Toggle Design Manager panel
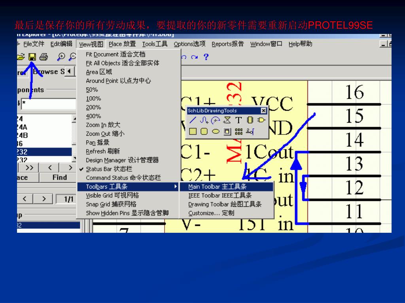Image resolution: width=405 pixels, height=303 pixels. (x=129, y=160)
